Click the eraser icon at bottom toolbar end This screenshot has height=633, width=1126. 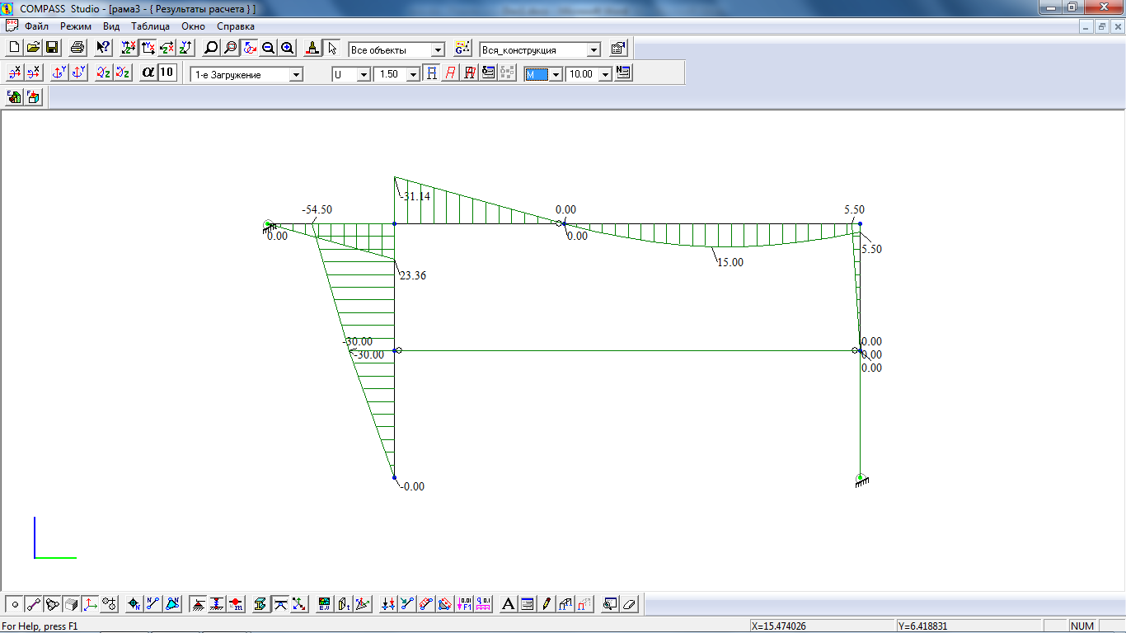(631, 604)
